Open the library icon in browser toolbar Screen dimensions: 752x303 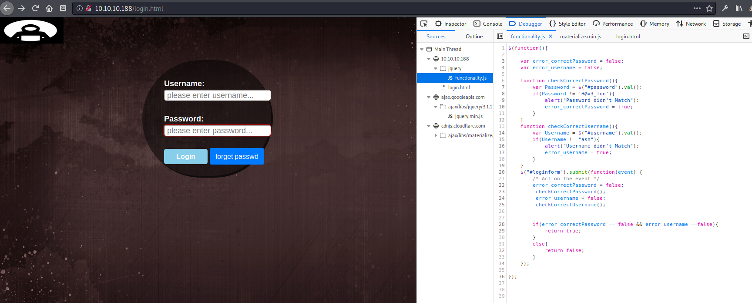click(x=739, y=8)
